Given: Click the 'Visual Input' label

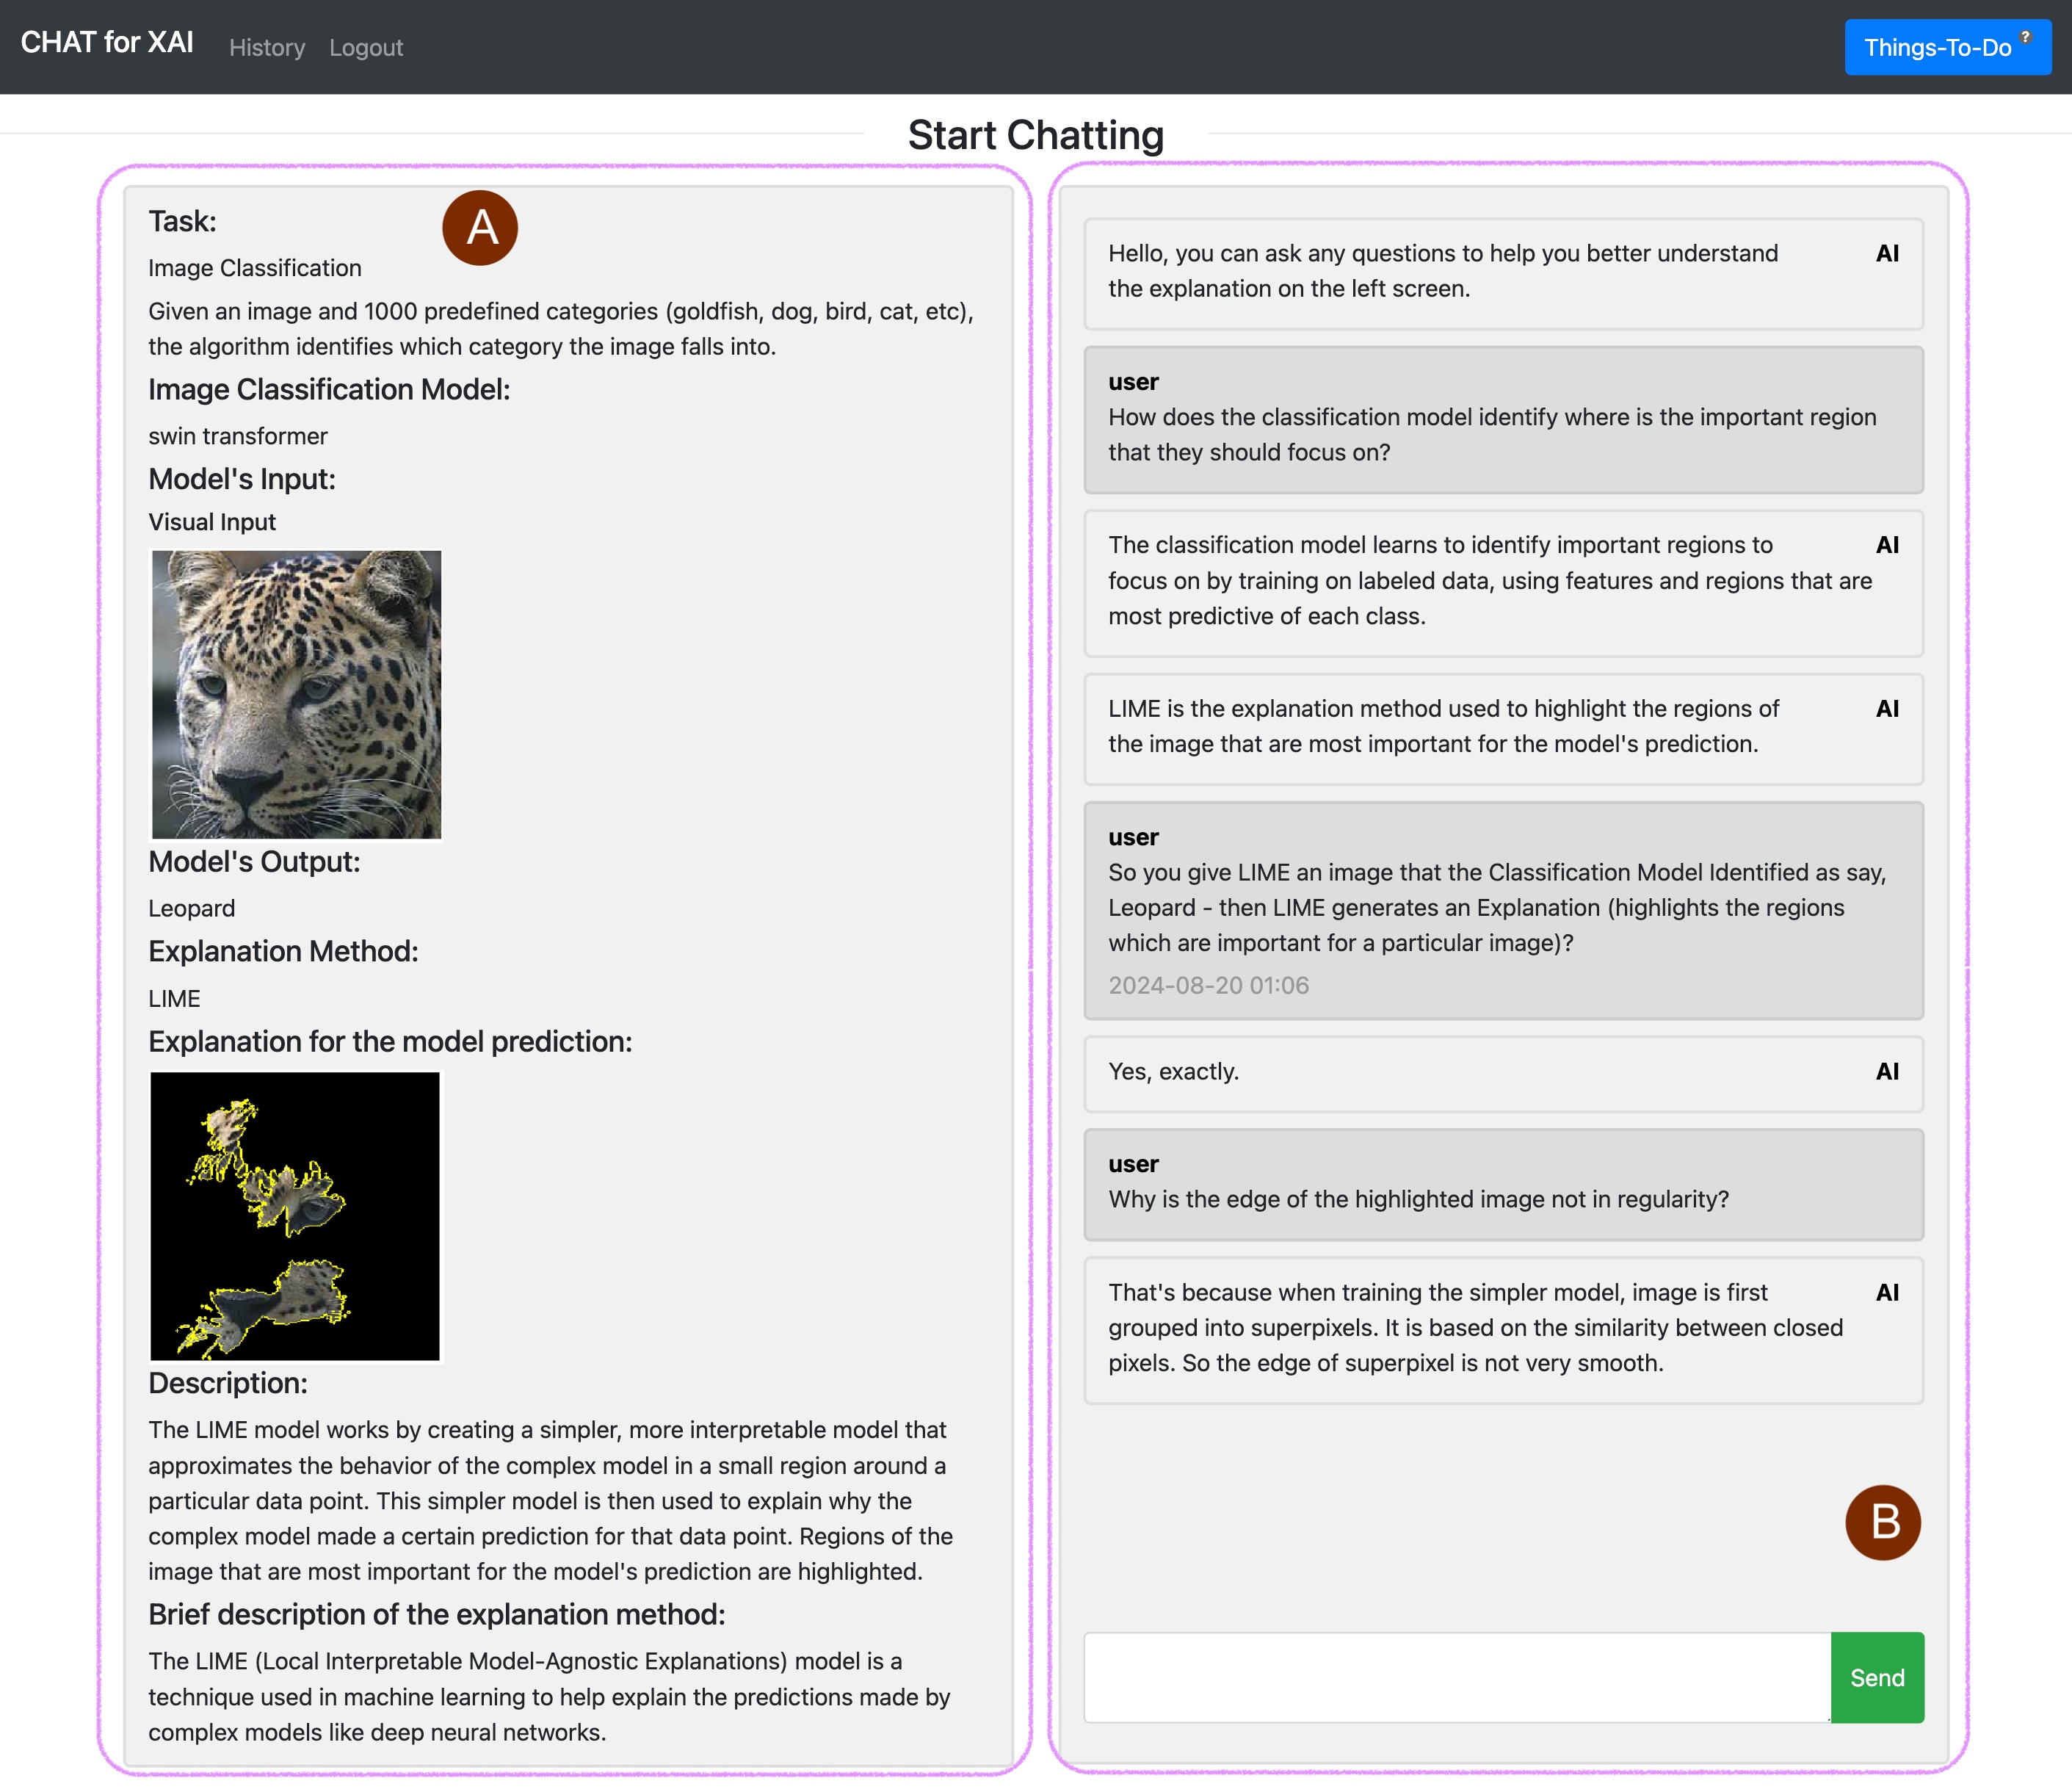Looking at the screenshot, I should (212, 522).
